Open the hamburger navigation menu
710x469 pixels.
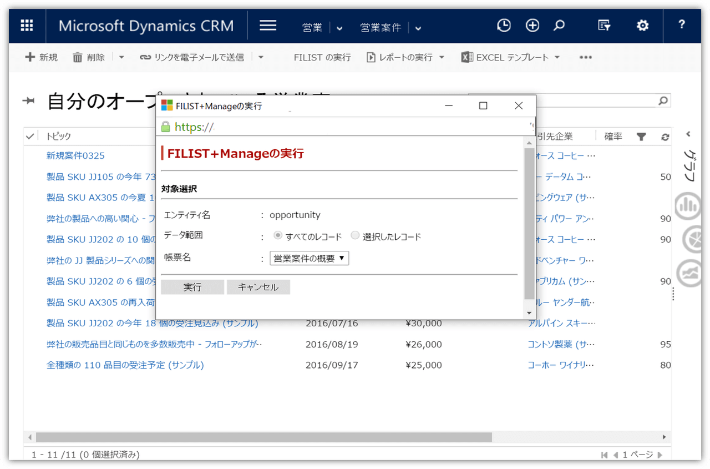click(x=268, y=26)
